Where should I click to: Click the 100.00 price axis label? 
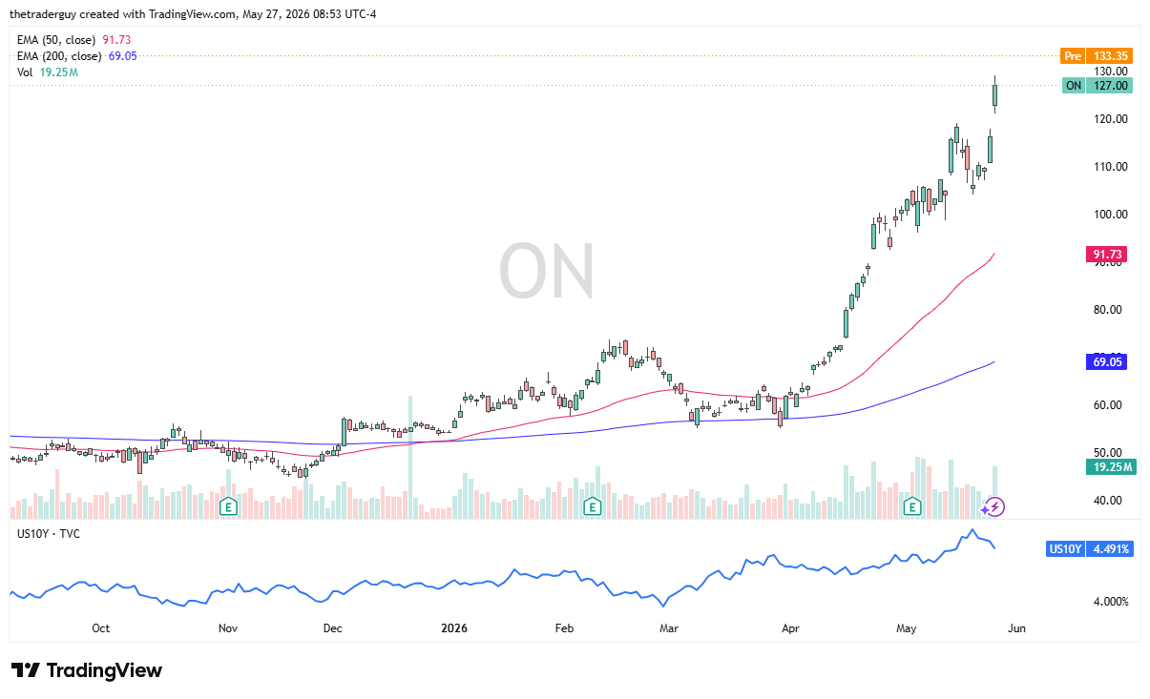tap(1111, 215)
